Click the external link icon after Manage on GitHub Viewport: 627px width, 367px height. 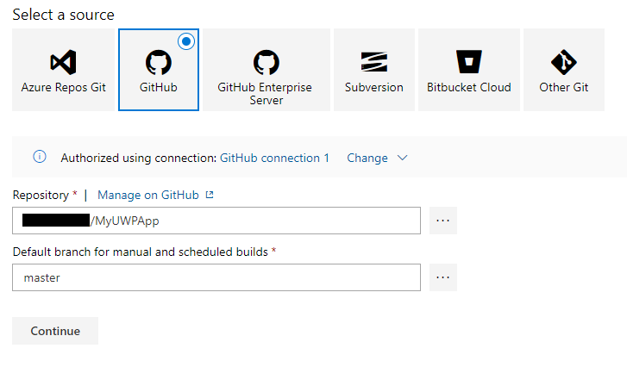pos(210,195)
